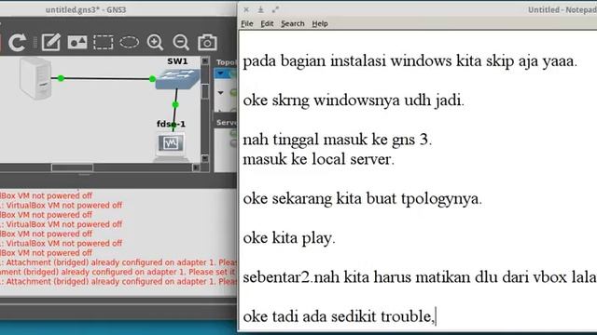Click the canvas vertical scrollbar down arrow

point(205,158)
